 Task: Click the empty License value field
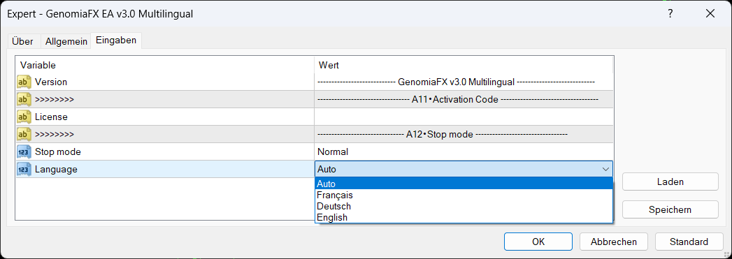coord(464,117)
